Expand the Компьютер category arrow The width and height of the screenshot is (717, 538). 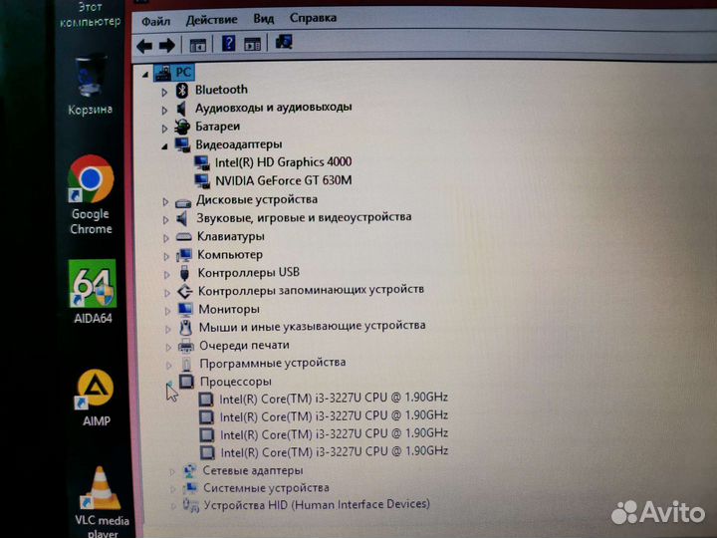click(166, 257)
